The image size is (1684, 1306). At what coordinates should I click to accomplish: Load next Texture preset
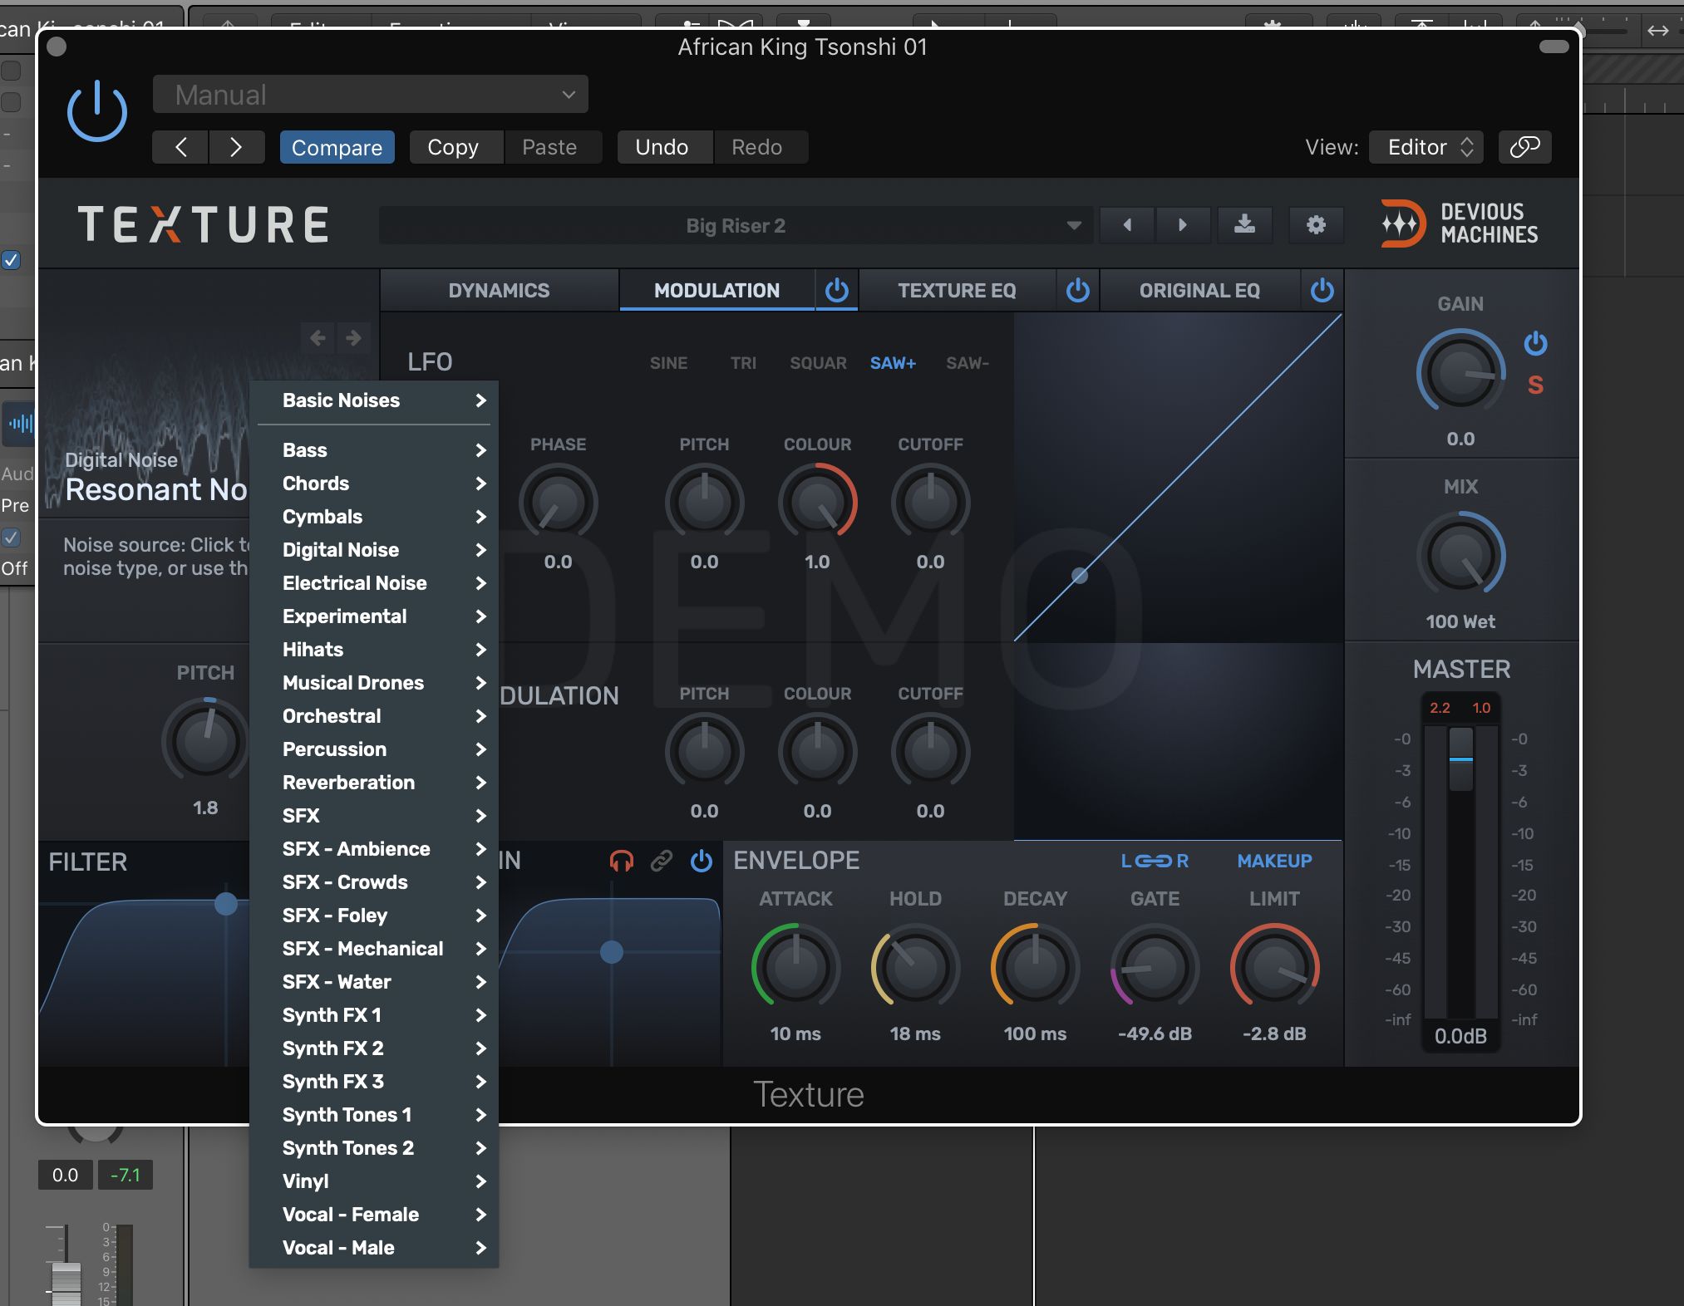(x=1183, y=225)
